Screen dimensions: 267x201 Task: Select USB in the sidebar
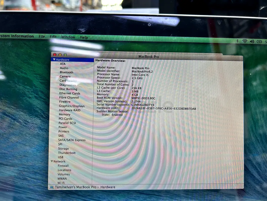tap(60, 157)
